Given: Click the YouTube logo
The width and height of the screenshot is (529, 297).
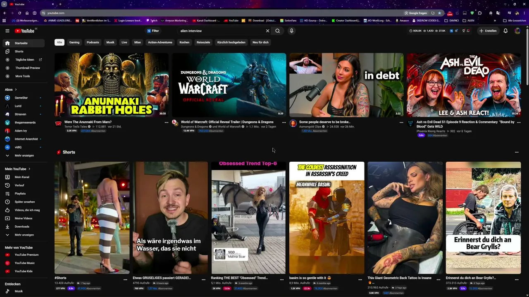Looking at the screenshot, I should pyautogui.click(x=25, y=31).
